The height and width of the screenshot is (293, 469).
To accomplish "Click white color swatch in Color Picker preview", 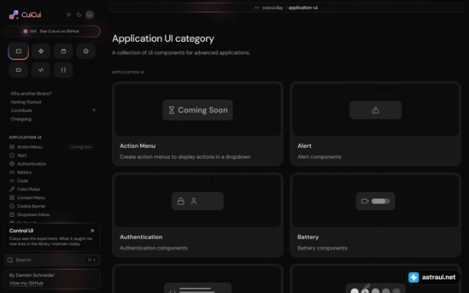I will (x=355, y=291).
